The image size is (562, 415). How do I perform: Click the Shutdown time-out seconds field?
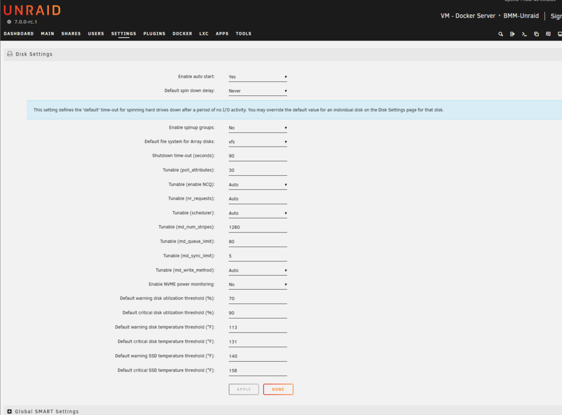tap(258, 156)
